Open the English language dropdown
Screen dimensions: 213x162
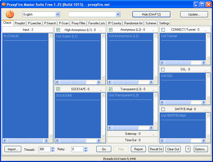(58, 14)
